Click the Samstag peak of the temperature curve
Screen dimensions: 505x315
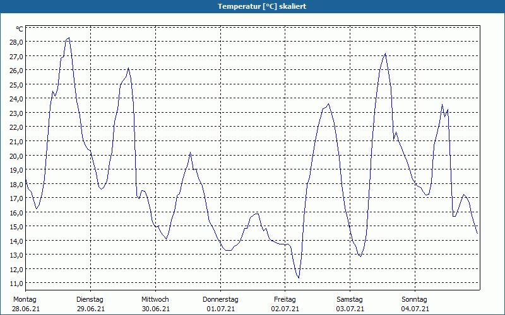(x=385, y=54)
